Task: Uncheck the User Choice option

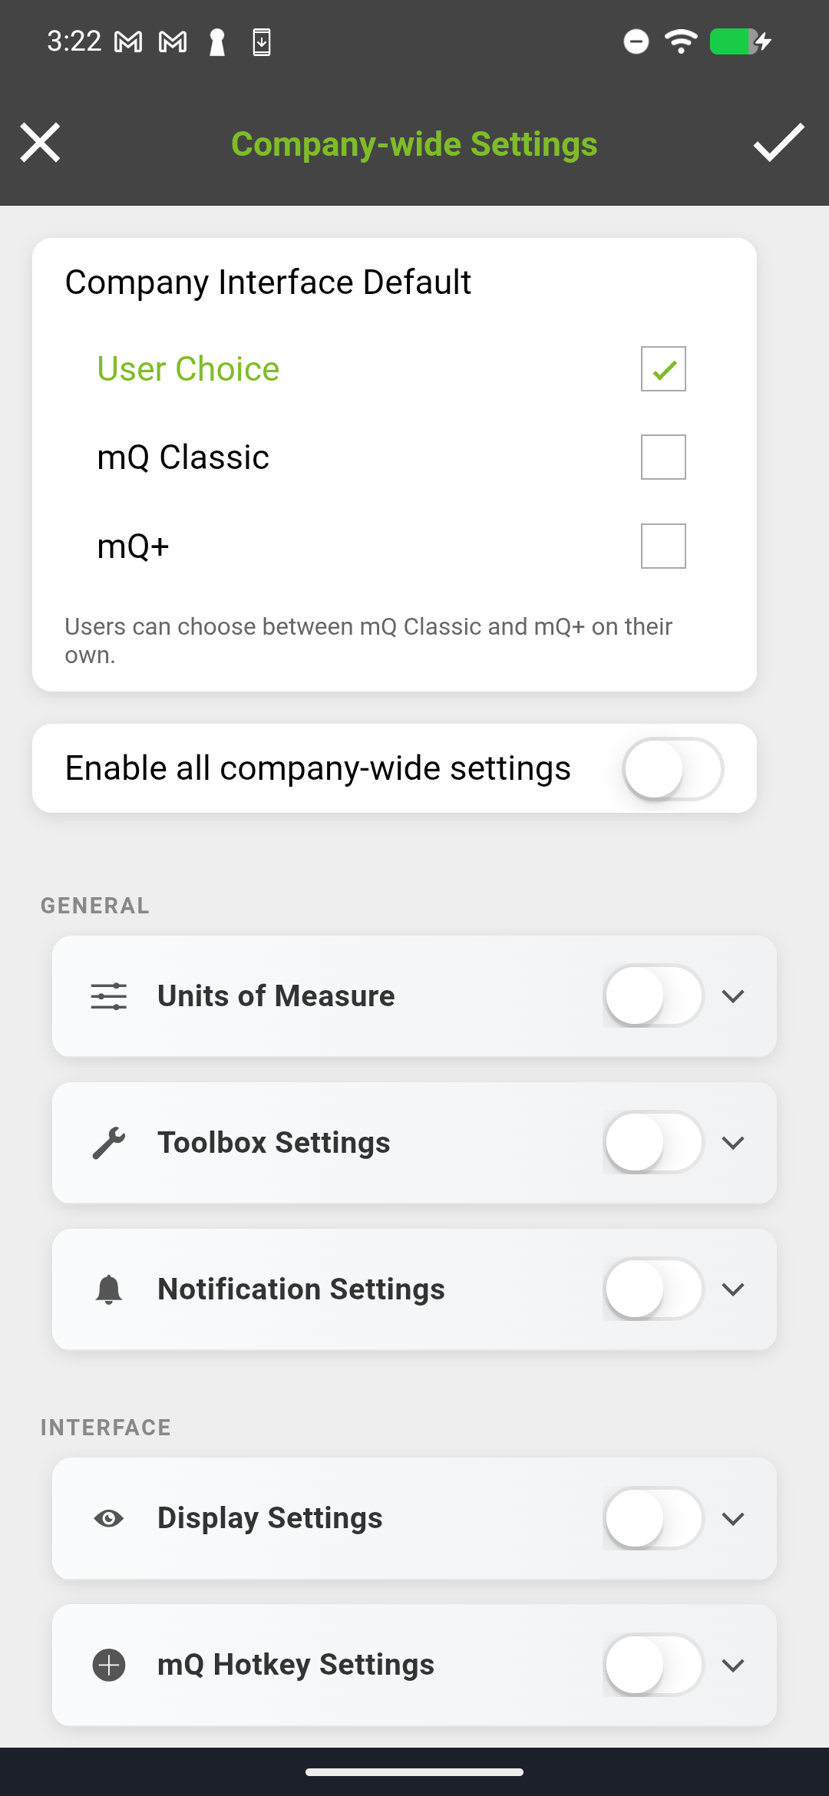Action: point(662,368)
